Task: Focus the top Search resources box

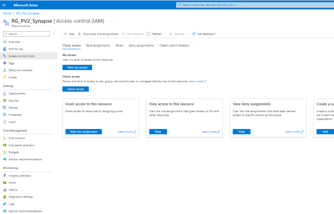Action: click(255, 5)
